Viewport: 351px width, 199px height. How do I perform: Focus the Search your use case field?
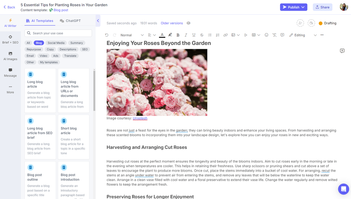coord(58,33)
